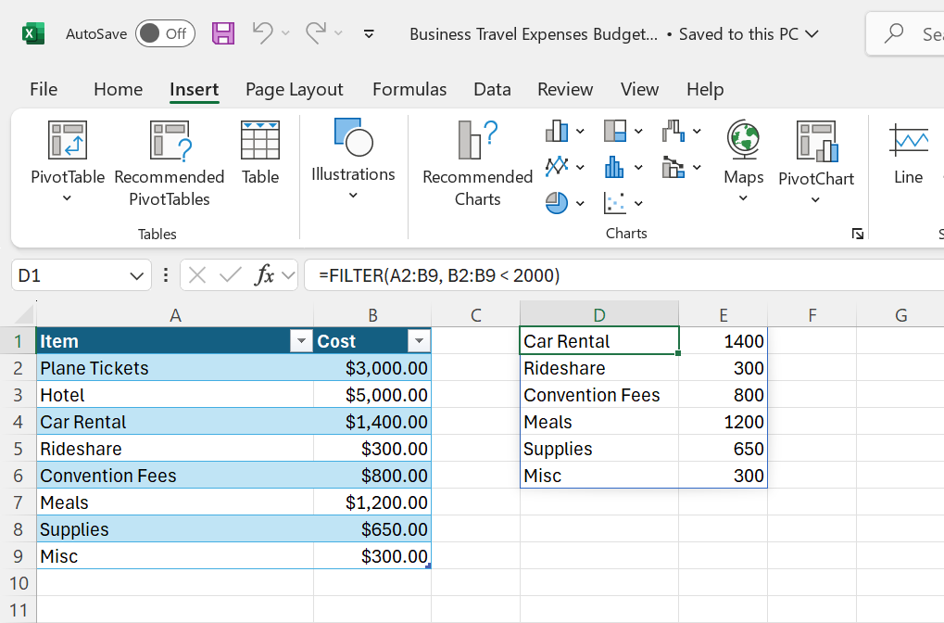Screen dimensions: 944x623
Task: Open the Cost column filter dropdown
Action: [x=419, y=341]
